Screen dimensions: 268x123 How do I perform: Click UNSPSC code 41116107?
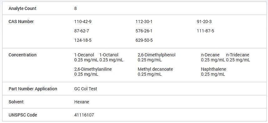coord(84,115)
